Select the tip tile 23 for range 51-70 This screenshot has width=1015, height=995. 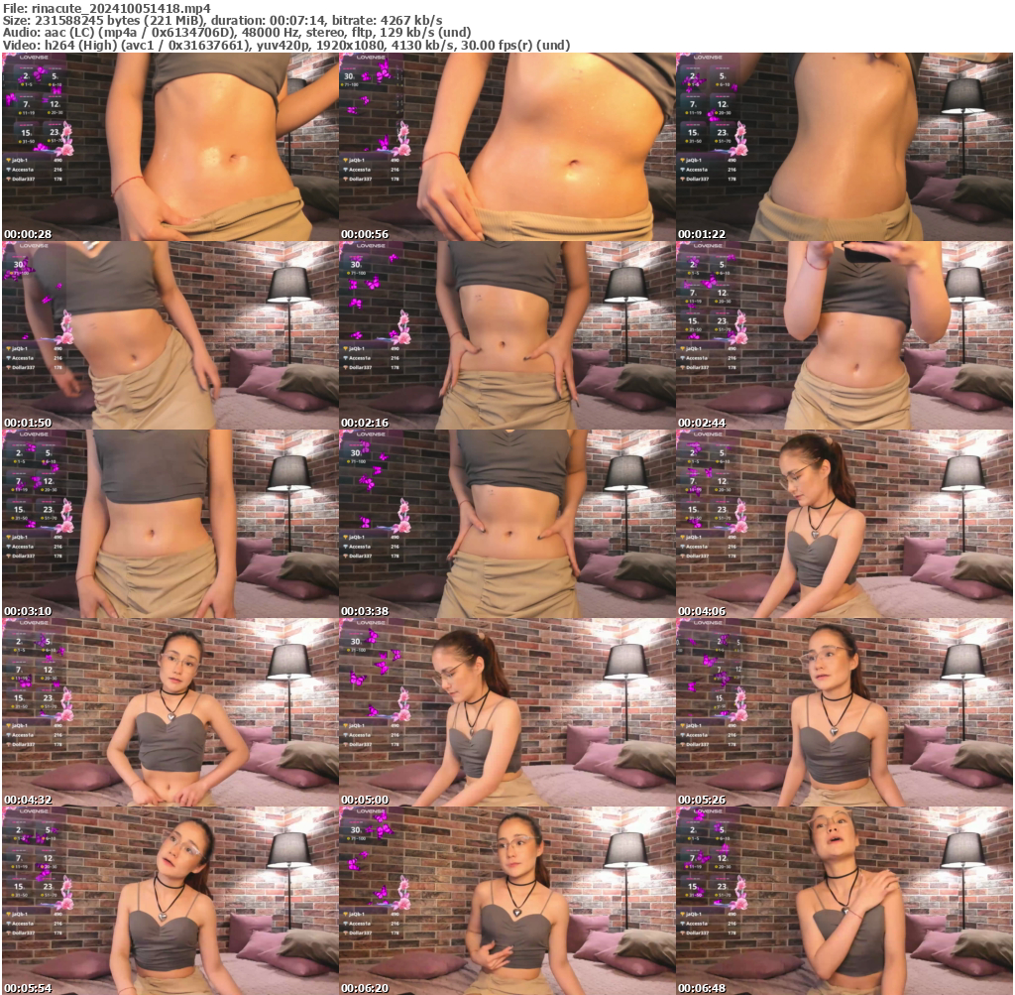[56, 133]
